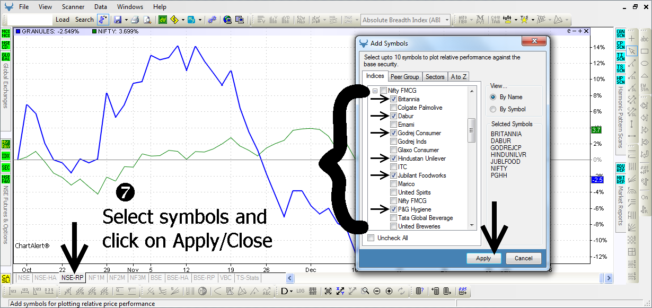652x308 pixels.
Task: Check the Marico checkbox
Action: pos(393,184)
